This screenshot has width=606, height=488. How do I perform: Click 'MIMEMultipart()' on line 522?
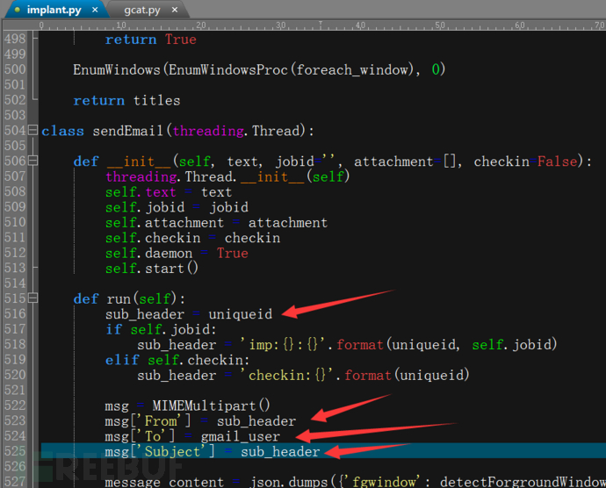click(211, 405)
